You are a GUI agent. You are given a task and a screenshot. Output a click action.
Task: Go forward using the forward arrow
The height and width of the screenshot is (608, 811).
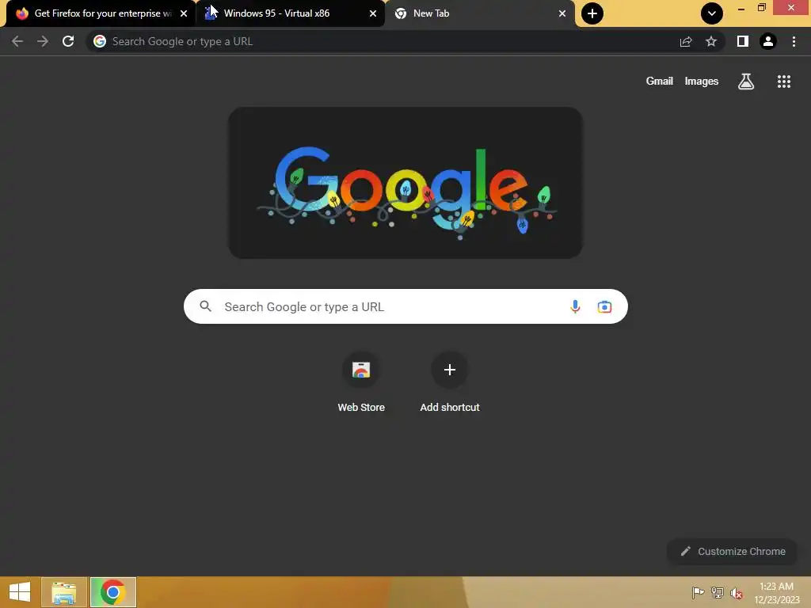click(x=43, y=41)
